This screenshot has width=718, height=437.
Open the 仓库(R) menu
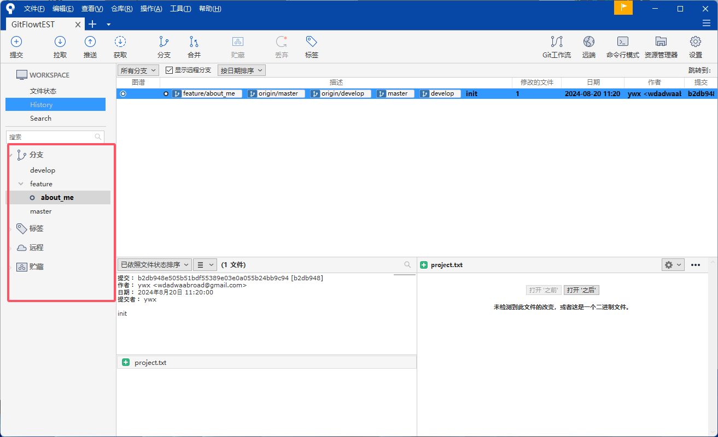[x=121, y=9]
